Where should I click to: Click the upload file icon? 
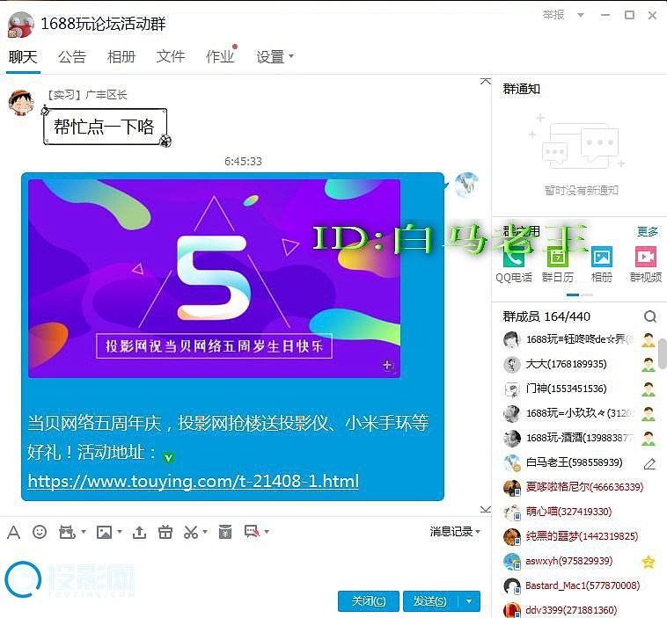coord(139,532)
